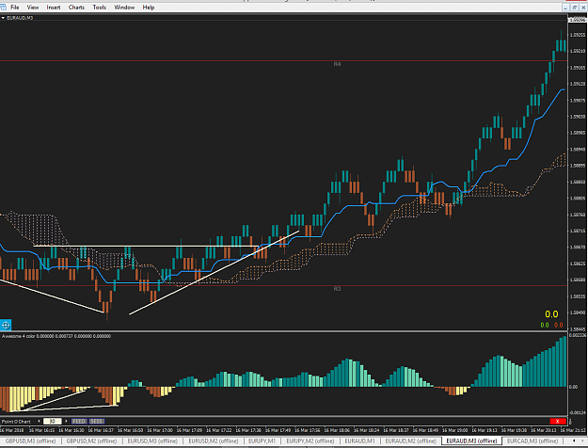Close the chart window
This screenshot has width=588, height=448.
[x=583, y=8]
